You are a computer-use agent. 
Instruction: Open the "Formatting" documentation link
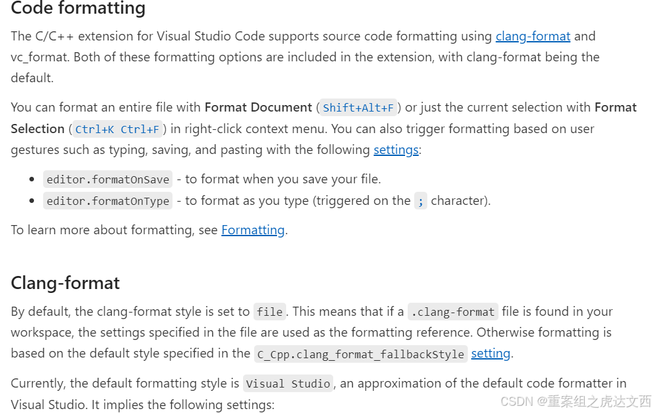pos(253,230)
